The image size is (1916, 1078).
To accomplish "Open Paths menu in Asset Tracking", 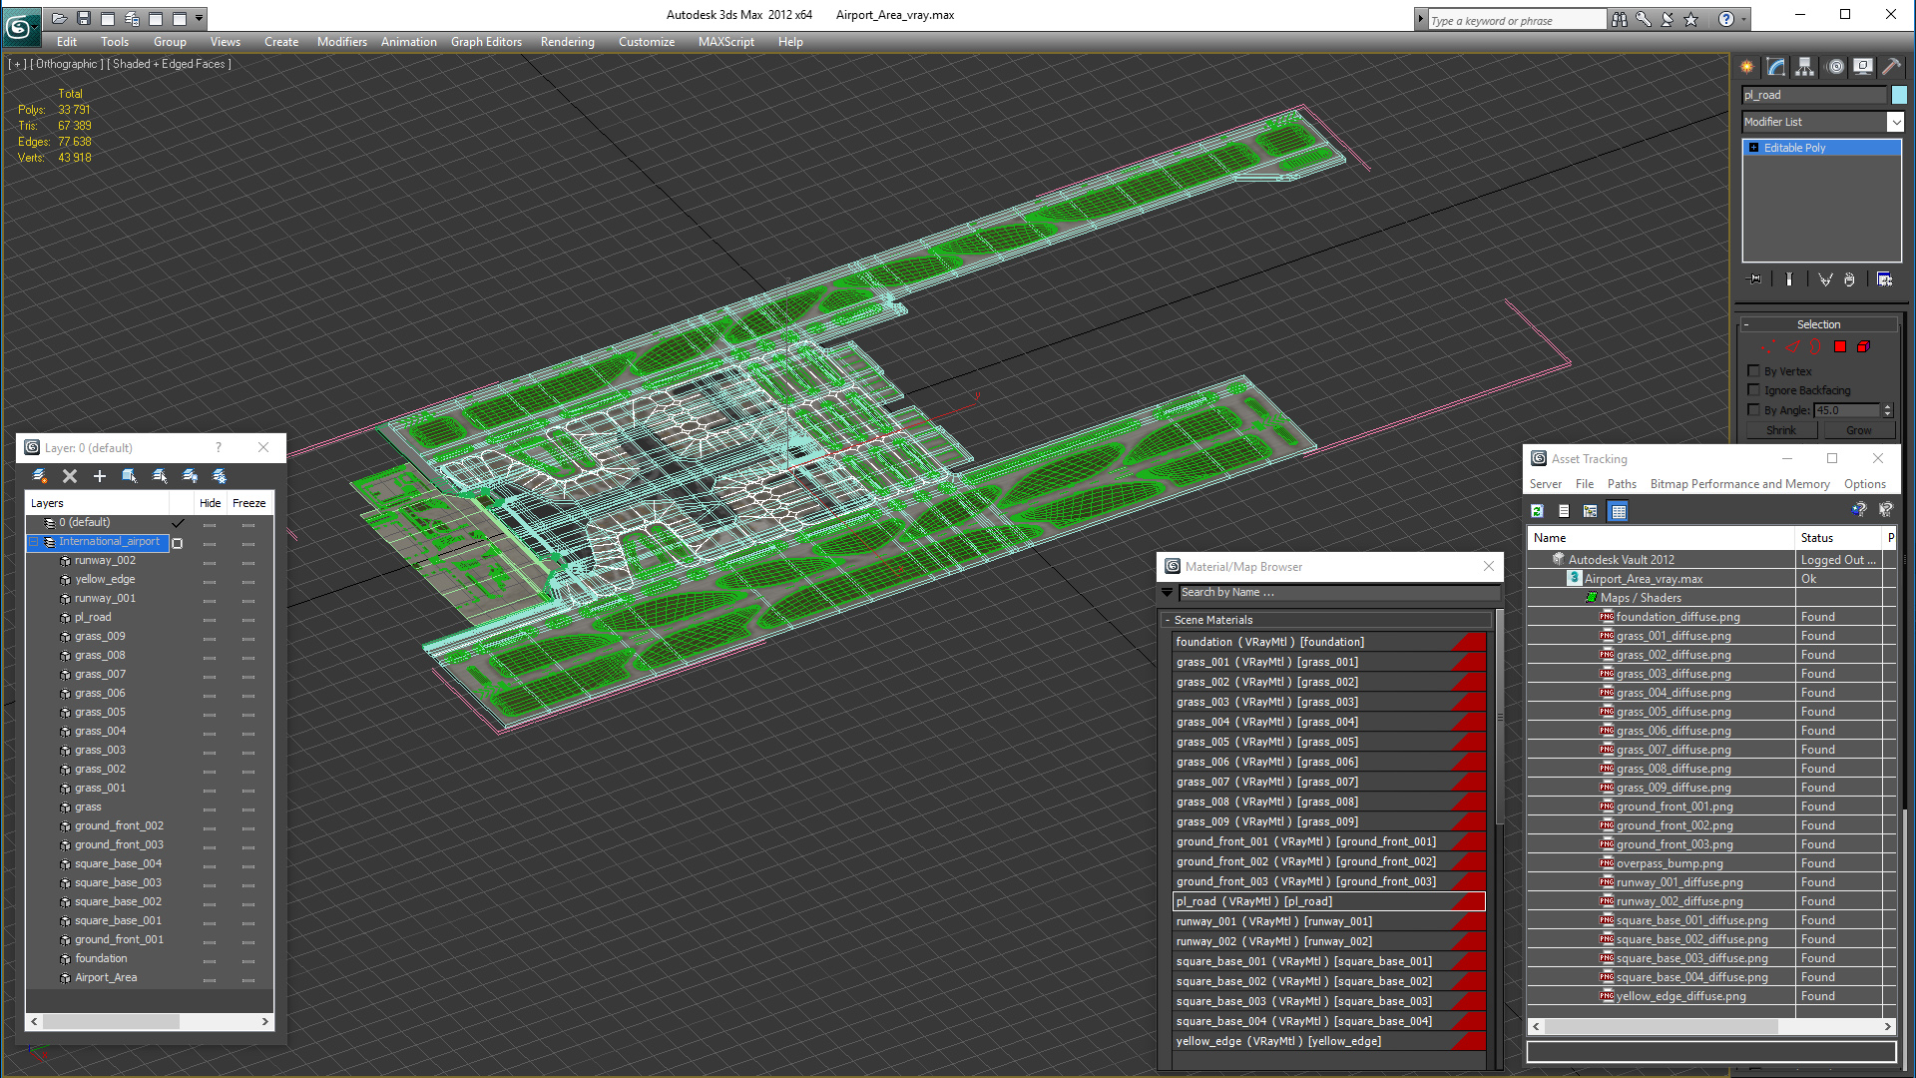I will (1622, 484).
